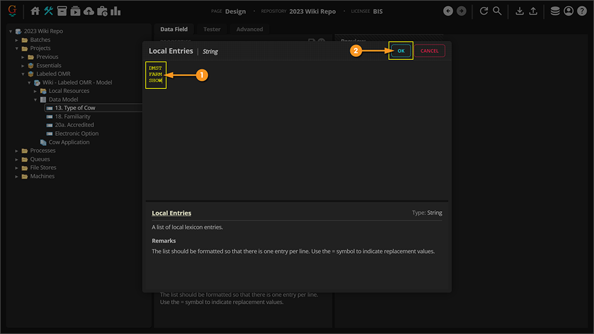Image resolution: width=594 pixels, height=334 pixels.
Task: Click the download icon in header
Action: point(520,11)
